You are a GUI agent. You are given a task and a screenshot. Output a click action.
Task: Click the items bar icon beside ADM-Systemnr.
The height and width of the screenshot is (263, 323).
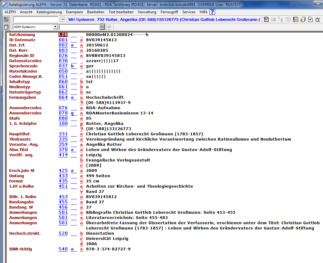(6, 27)
